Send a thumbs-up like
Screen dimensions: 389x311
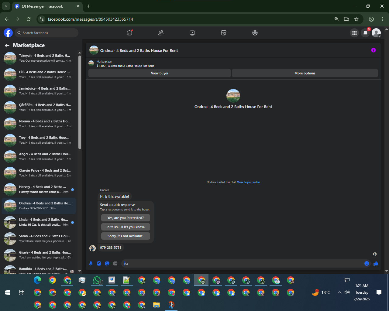(x=376, y=264)
